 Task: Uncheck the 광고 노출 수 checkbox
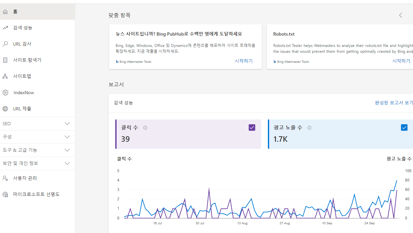(404, 127)
